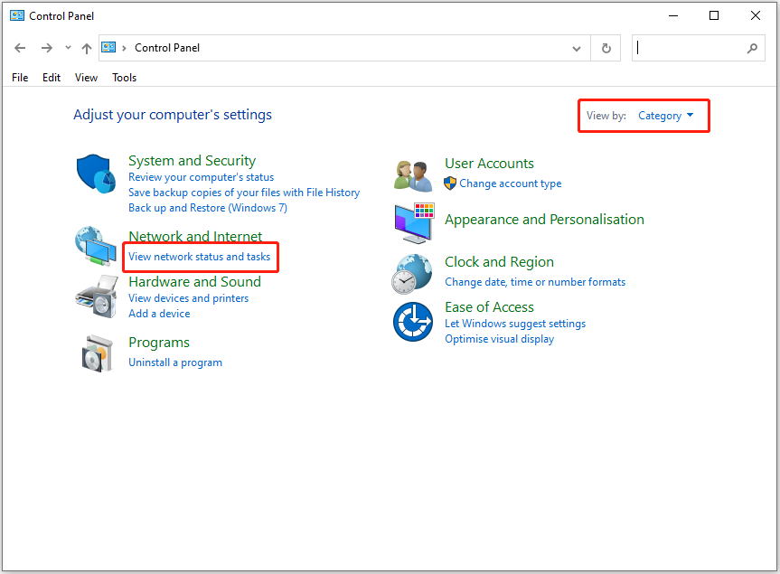The image size is (780, 574).
Task: Click Let Windows suggest settings
Action: tap(515, 324)
